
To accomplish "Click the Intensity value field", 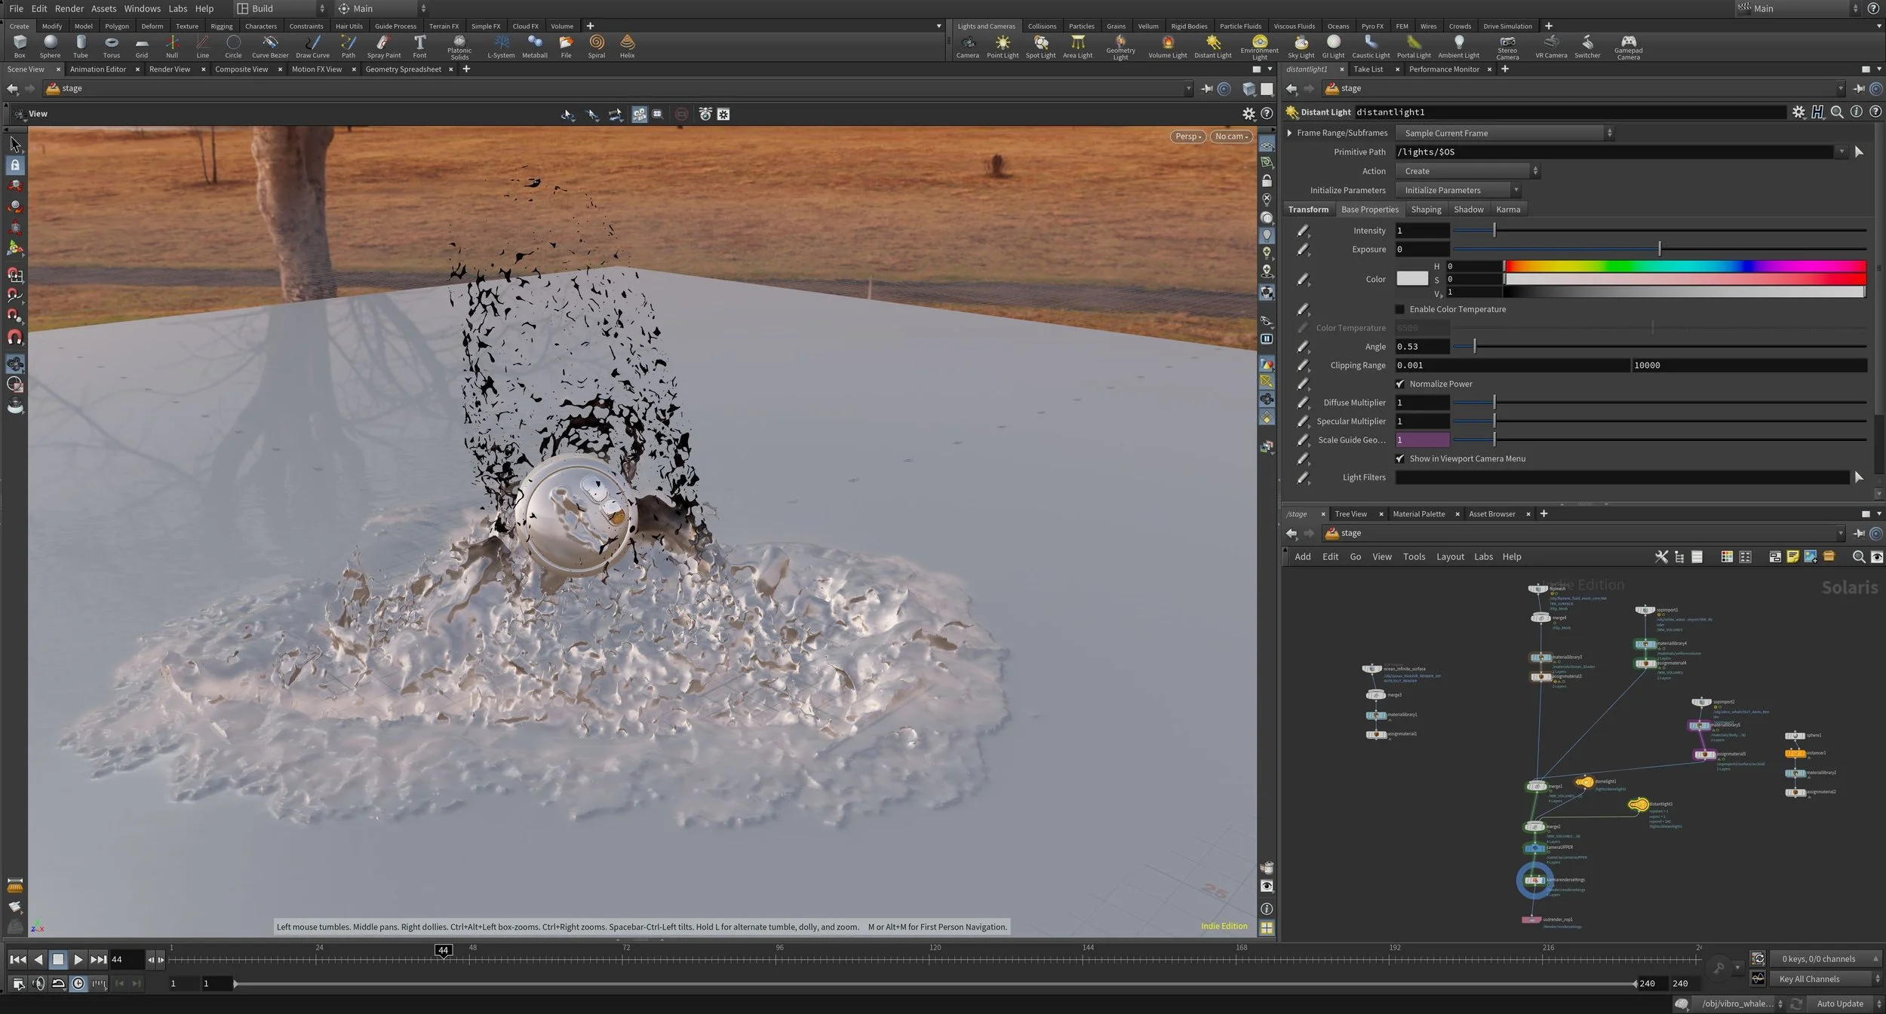I will tap(1421, 231).
